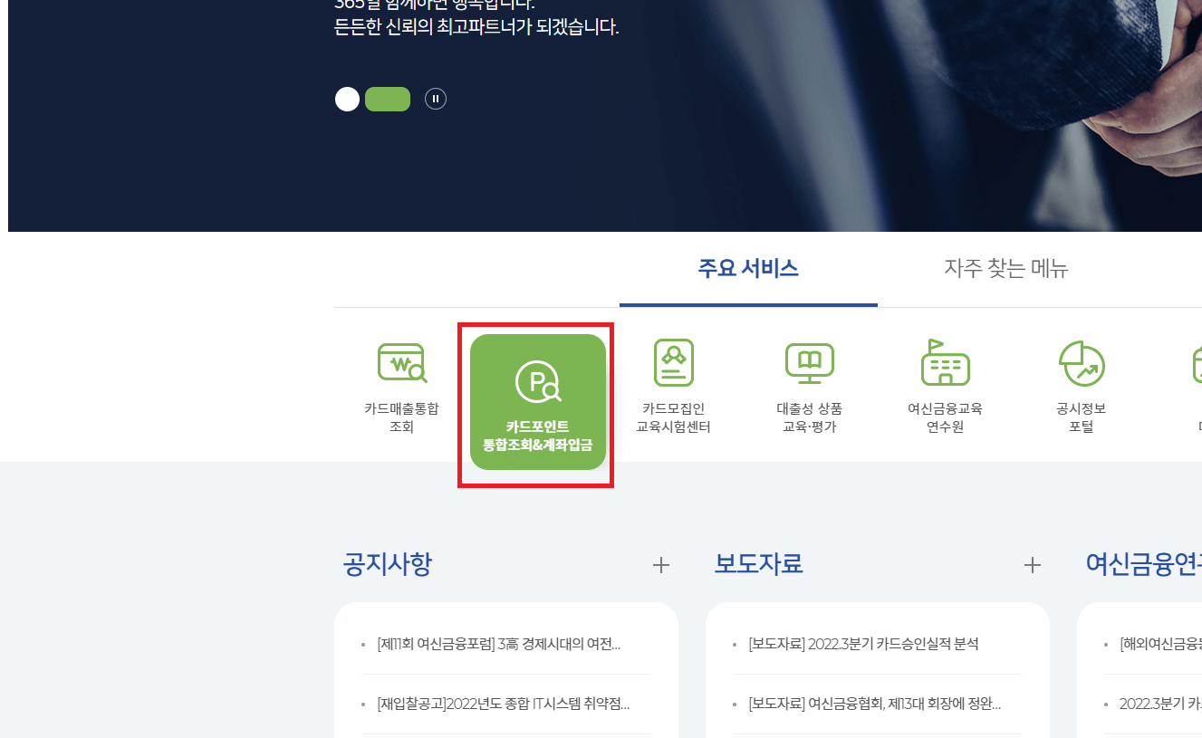Open the 공지사항 section heading
Viewport: 1202px width, 738px height.
388,564
